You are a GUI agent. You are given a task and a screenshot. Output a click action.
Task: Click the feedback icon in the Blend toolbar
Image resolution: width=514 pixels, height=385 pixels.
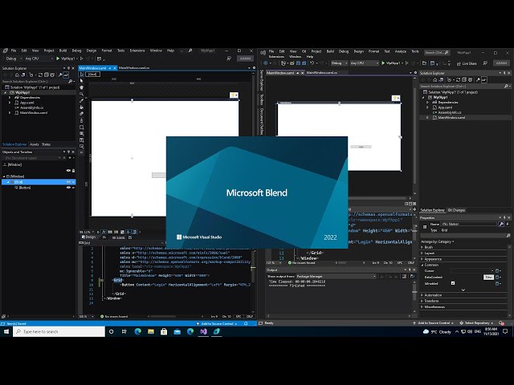(x=229, y=59)
